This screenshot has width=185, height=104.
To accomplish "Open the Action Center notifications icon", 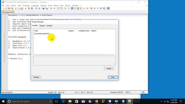I will click(x=181, y=101).
